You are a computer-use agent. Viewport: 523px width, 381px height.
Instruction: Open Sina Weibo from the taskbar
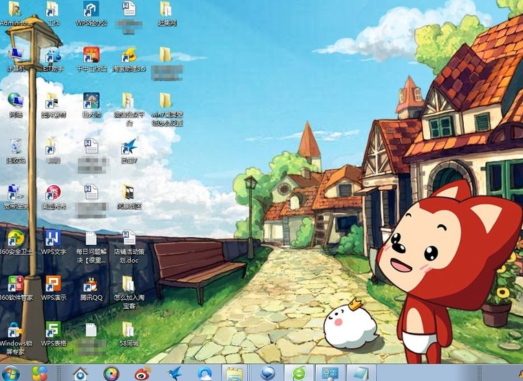point(142,373)
